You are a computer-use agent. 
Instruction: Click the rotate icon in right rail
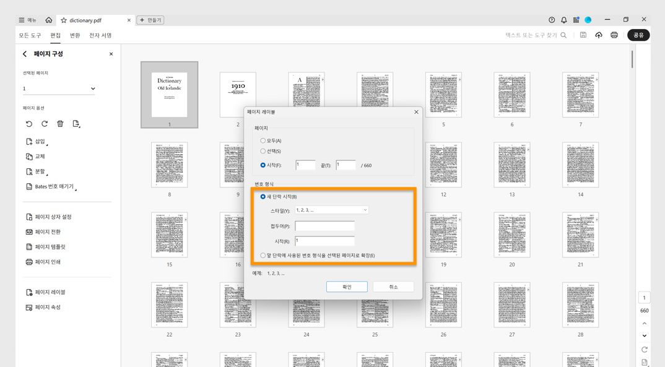(x=644, y=350)
